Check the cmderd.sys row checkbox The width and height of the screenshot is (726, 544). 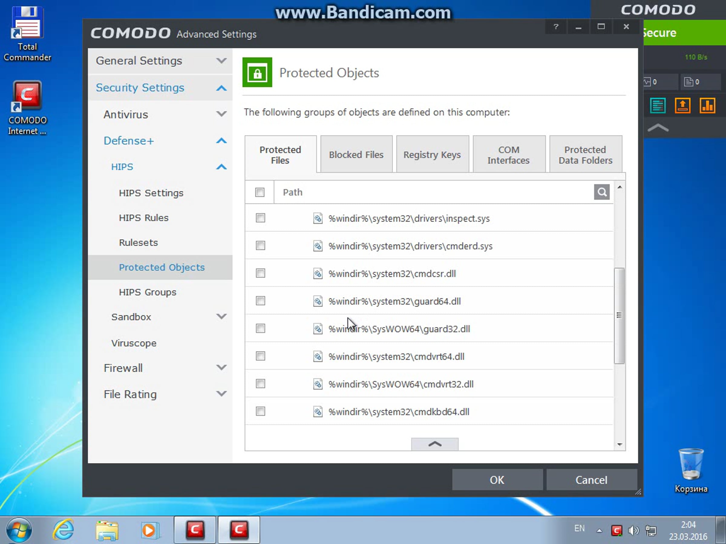(x=260, y=246)
